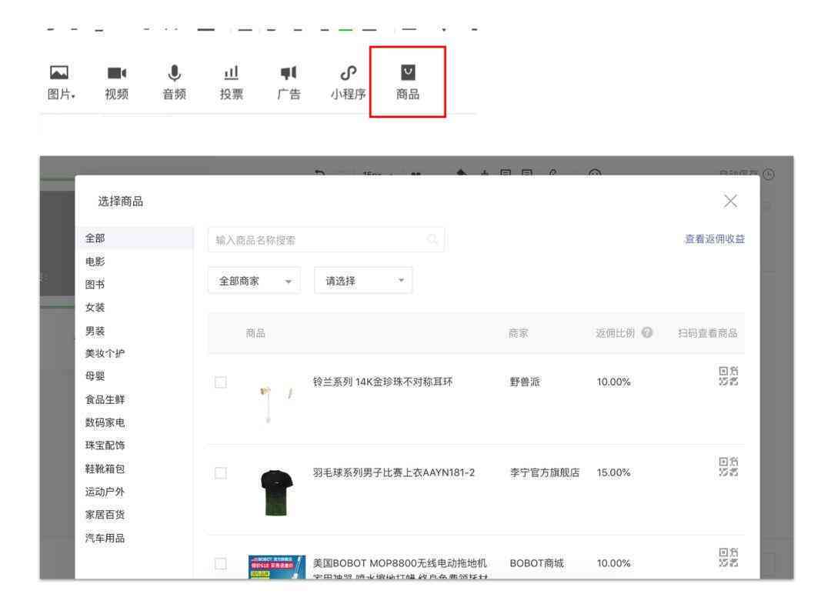831x604 pixels.
Task: Show QR code for 铃兰系列 earrings
Action: point(728,375)
